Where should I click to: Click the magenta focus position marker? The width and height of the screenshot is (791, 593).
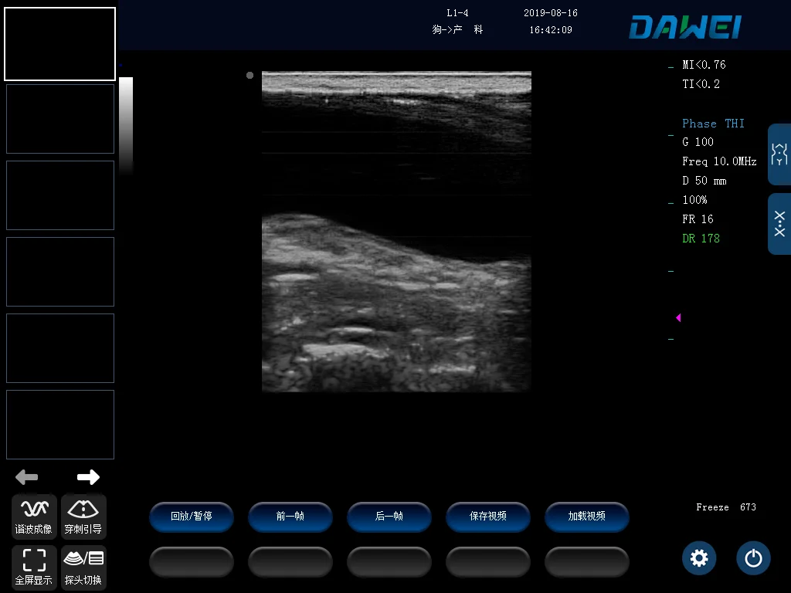(x=678, y=317)
